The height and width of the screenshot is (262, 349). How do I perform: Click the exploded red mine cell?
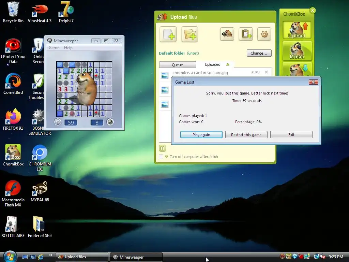pos(72,114)
